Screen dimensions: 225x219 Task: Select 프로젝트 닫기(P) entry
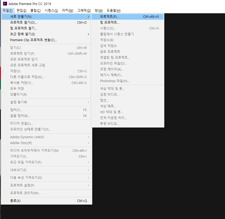(46, 53)
